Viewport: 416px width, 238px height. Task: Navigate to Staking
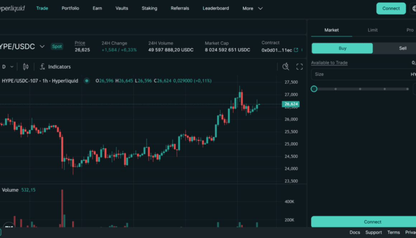[150, 8]
